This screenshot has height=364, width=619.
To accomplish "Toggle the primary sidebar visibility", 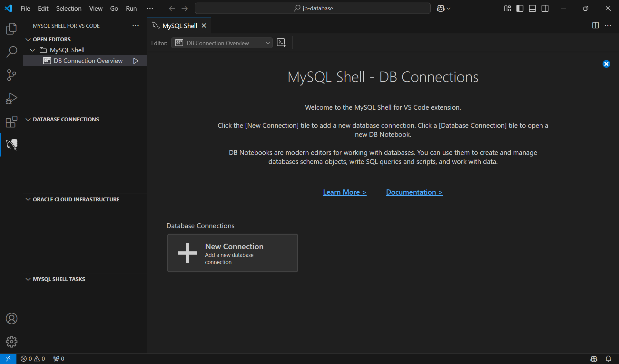I will click(x=520, y=8).
